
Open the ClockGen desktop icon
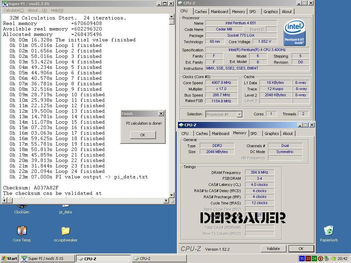pyautogui.click(x=22, y=209)
